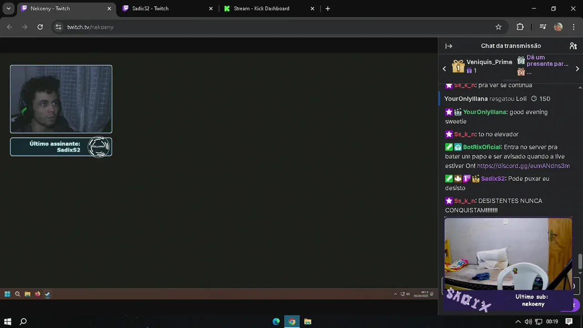Show previous gift leaderboard entry
The height and width of the screenshot is (328, 583).
(445, 69)
